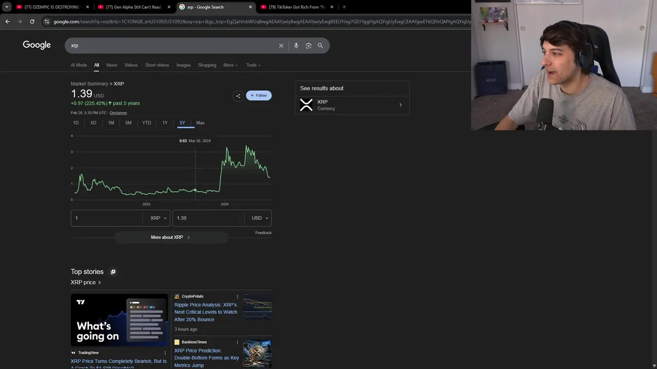Select Images search tab

(183, 65)
